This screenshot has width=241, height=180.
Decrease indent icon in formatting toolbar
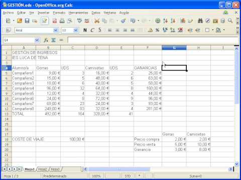[190, 30]
